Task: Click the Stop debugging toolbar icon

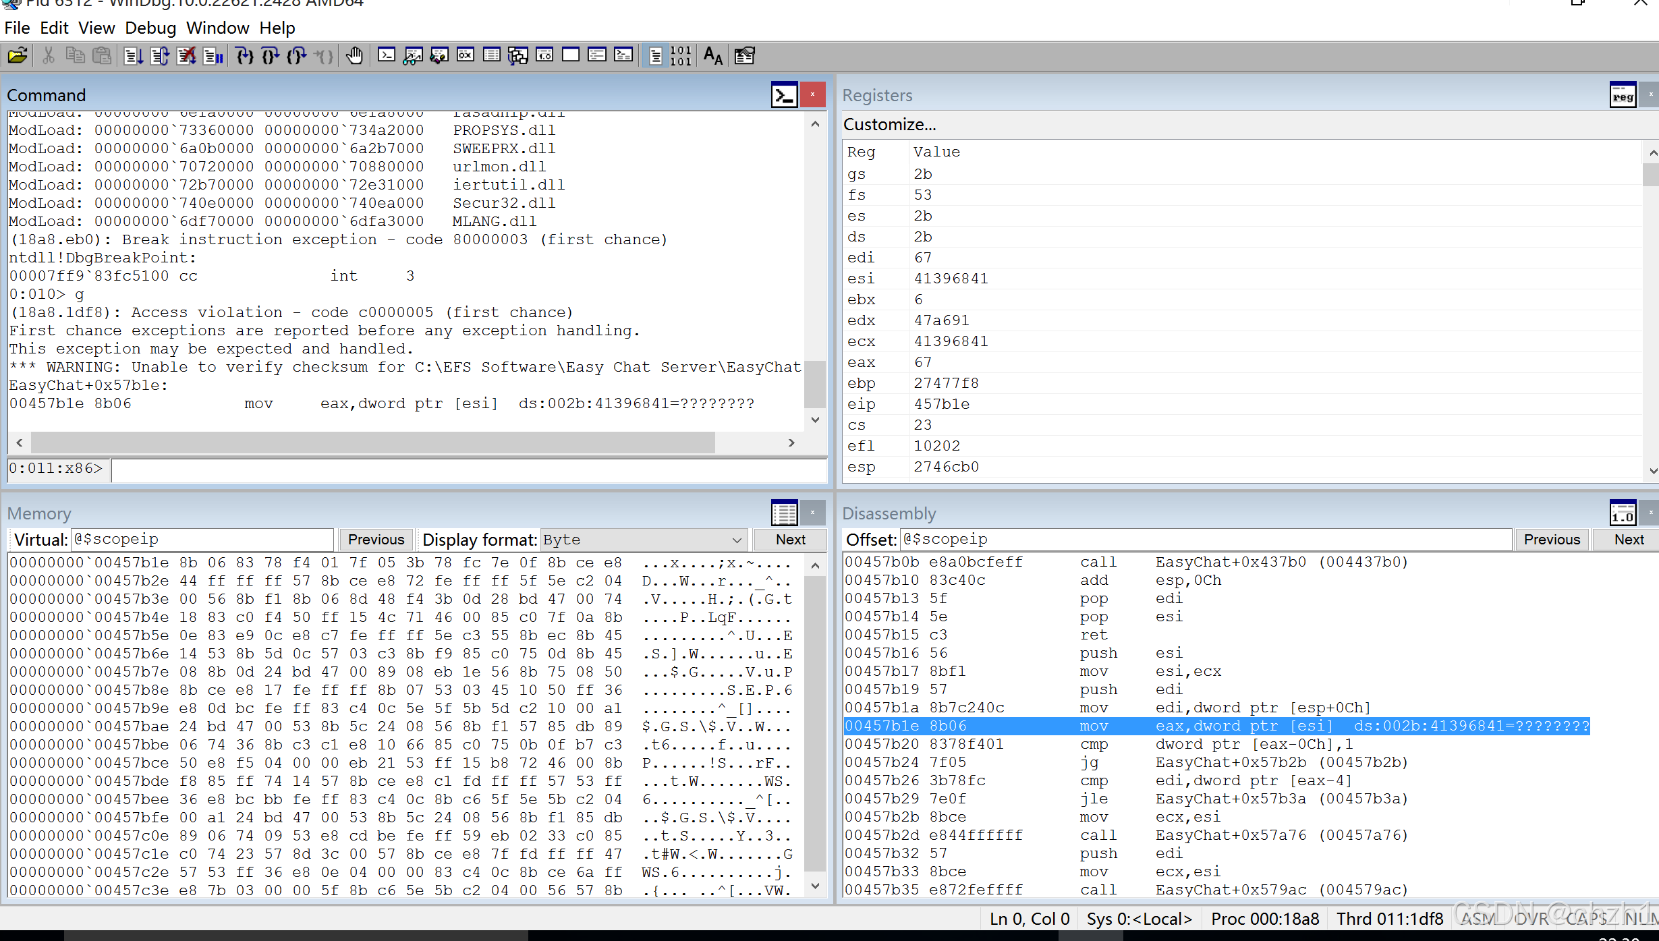Action: click(186, 55)
